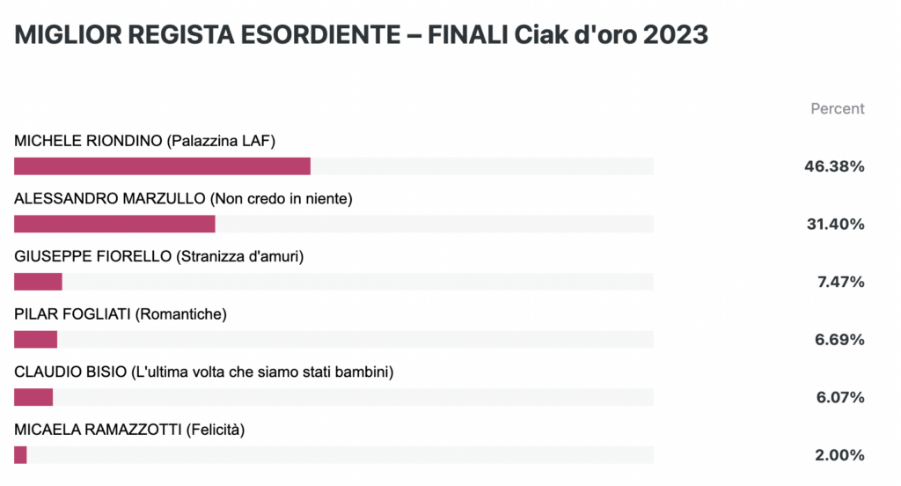Viewport: 901px width, 486px height.
Task: Click the Giuseppe Fiorello result bar
Action: 333,282
